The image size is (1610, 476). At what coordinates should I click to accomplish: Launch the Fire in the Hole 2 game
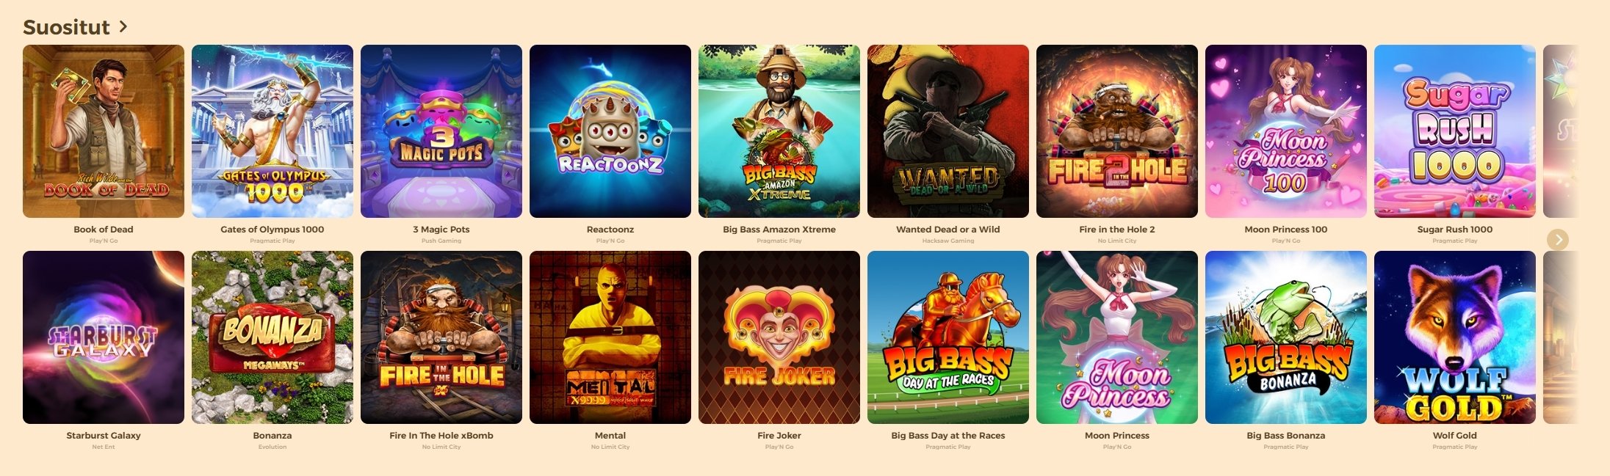tap(1117, 131)
